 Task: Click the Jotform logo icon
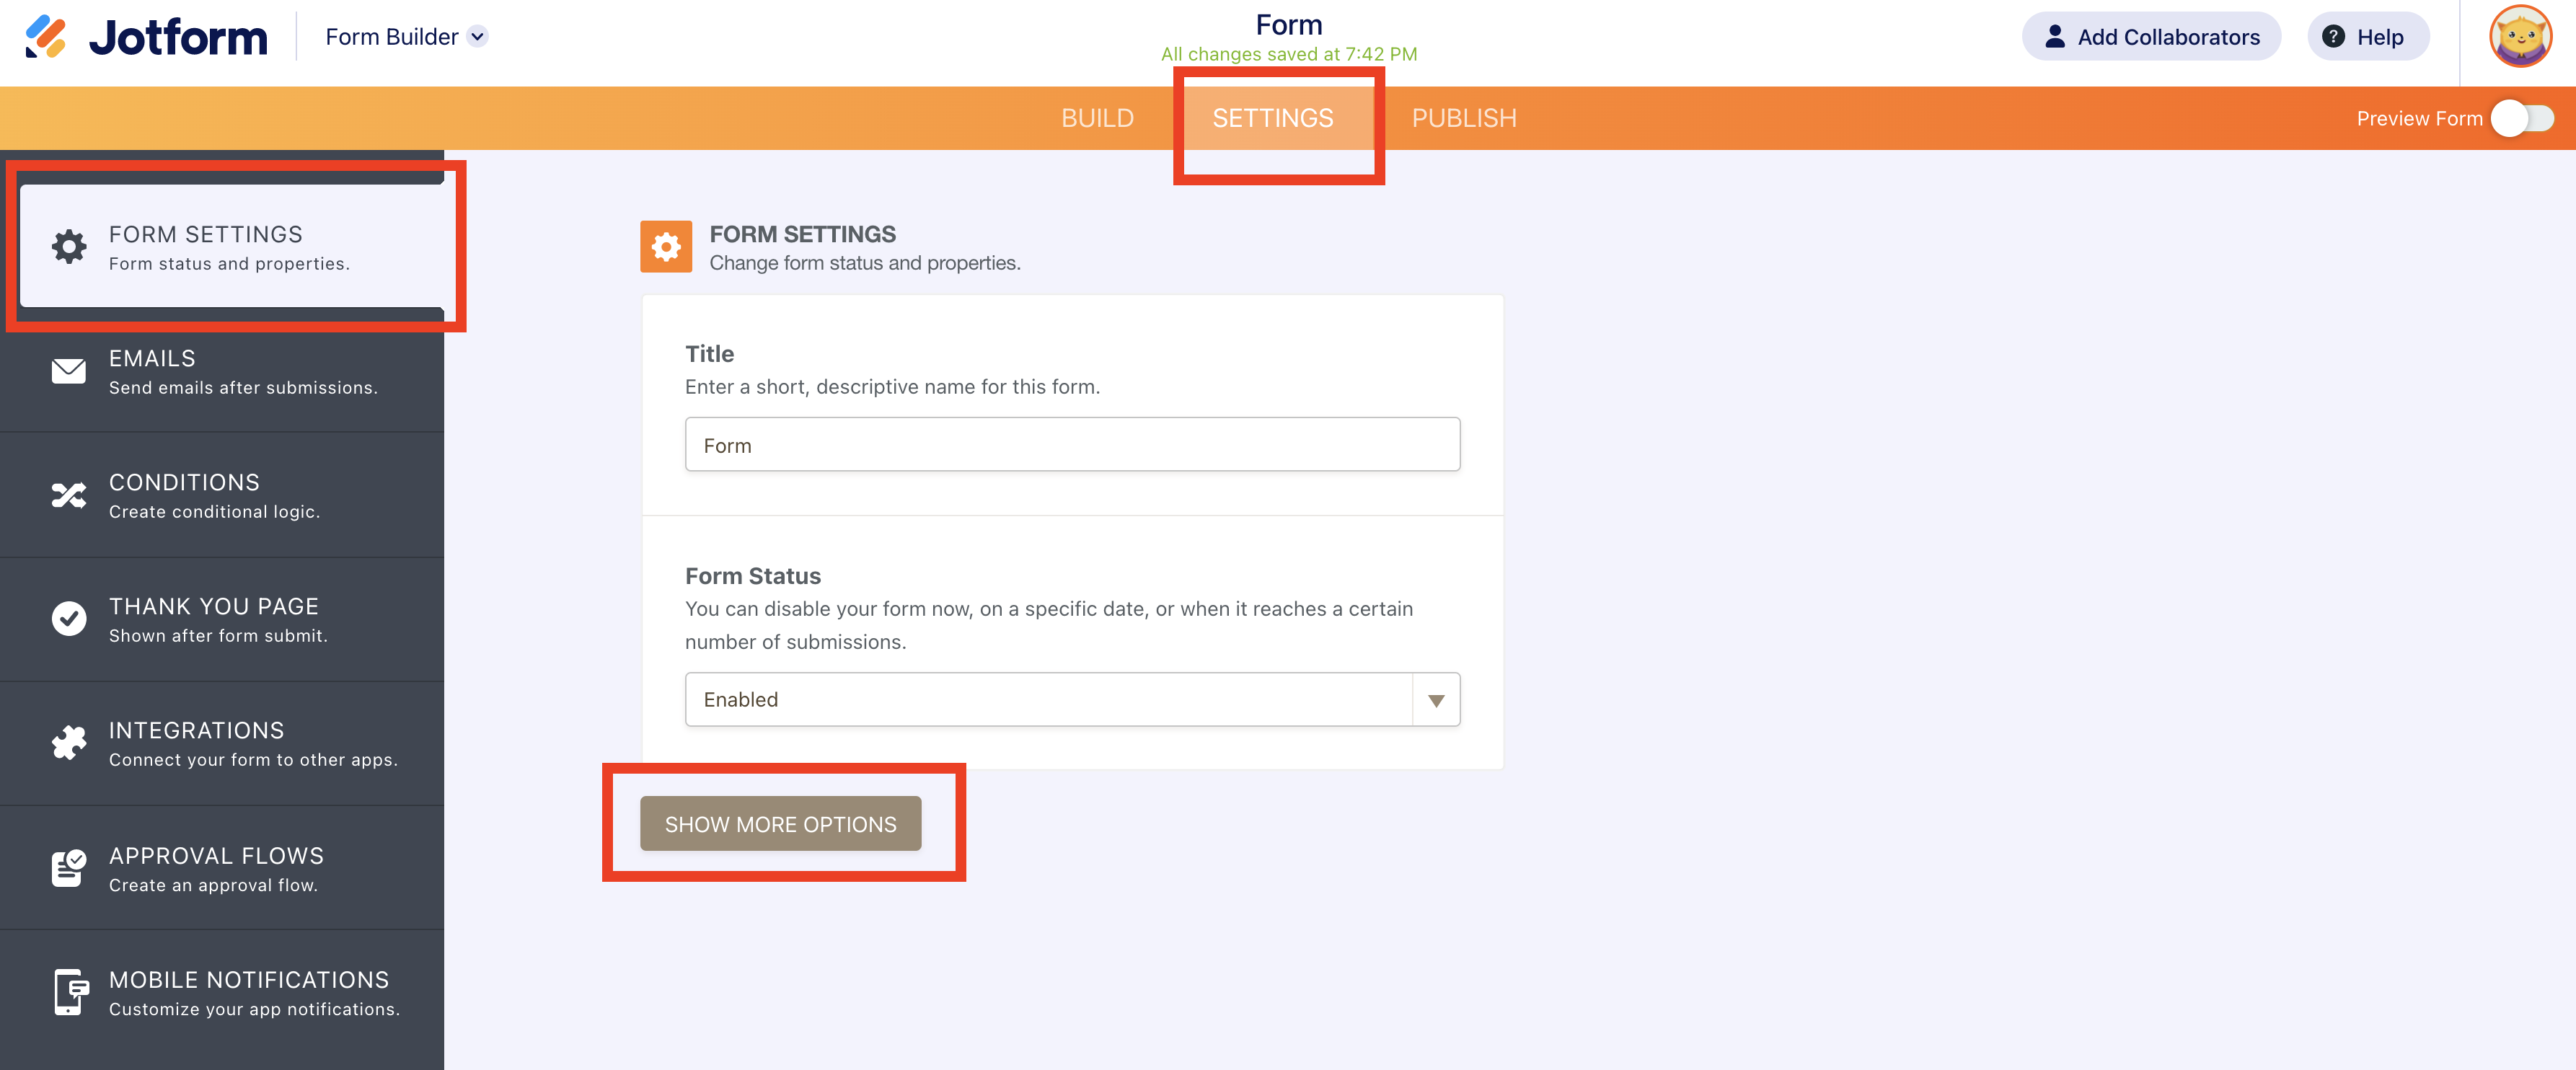click(46, 37)
